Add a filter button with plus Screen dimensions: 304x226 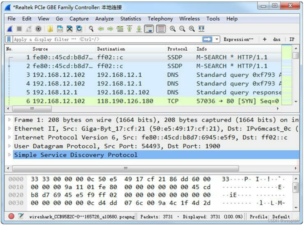(x=264, y=39)
